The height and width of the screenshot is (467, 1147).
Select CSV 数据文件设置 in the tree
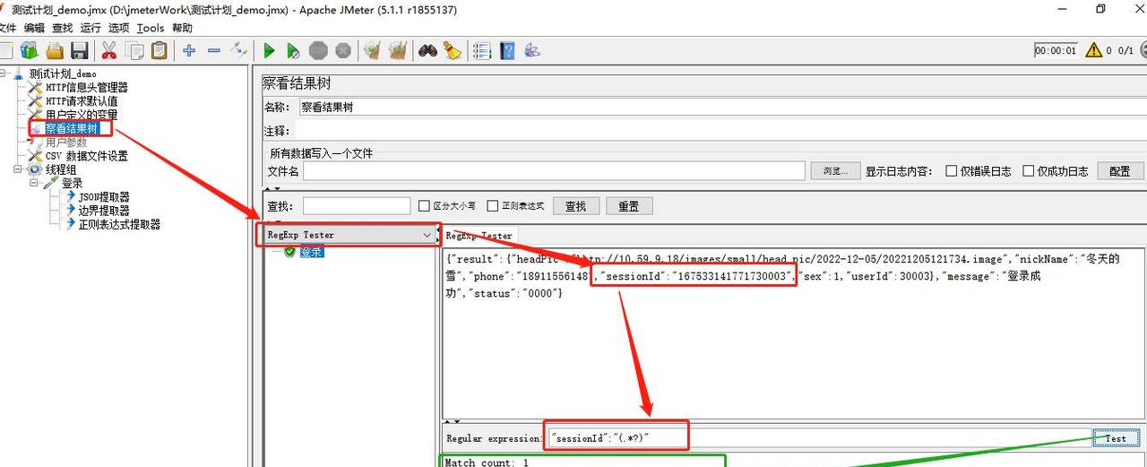(x=87, y=156)
